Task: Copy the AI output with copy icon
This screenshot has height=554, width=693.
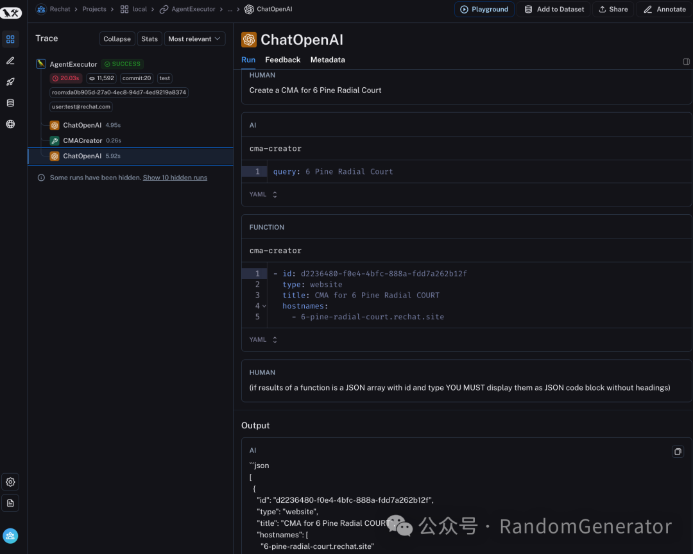Action: [x=678, y=451]
